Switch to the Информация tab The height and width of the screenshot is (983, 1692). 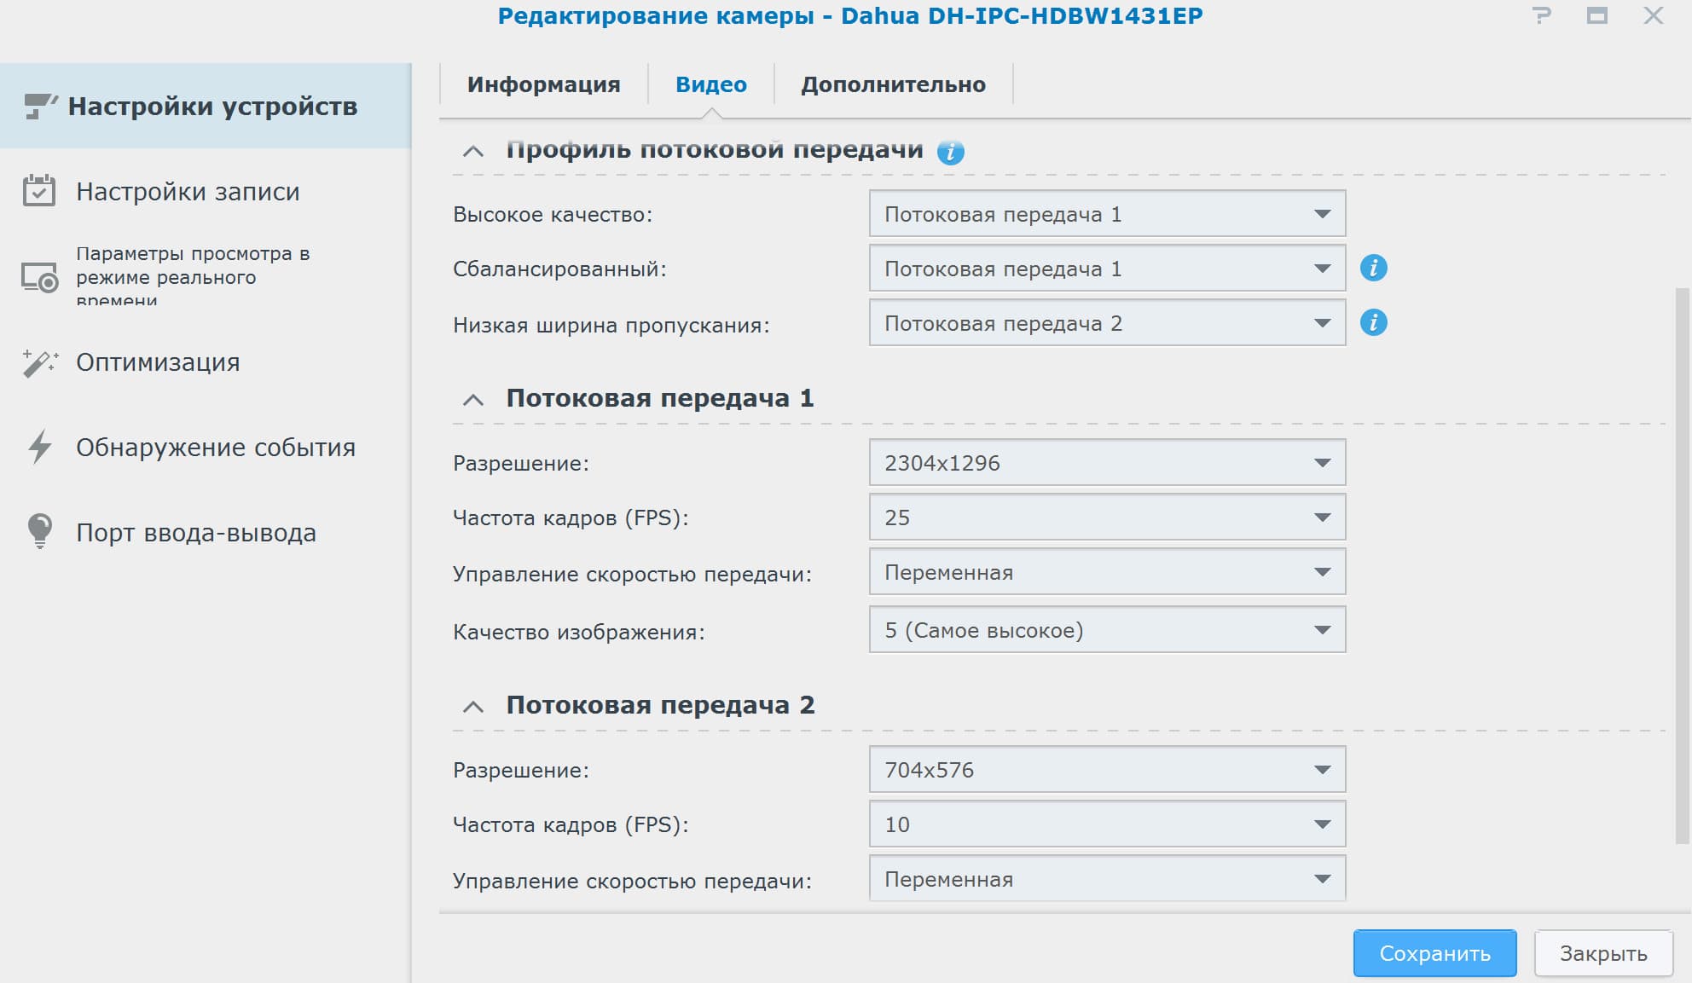click(543, 84)
